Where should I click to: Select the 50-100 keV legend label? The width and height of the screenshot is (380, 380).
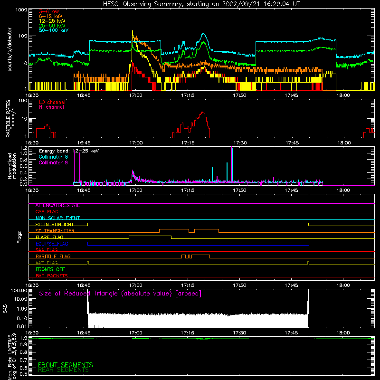coord(54,30)
